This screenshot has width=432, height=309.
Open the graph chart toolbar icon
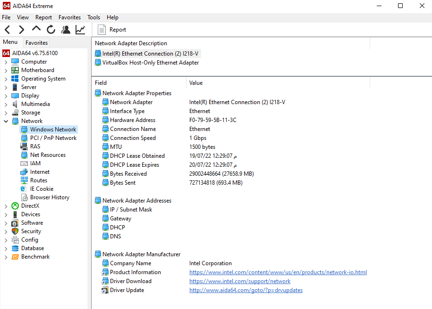[x=80, y=29]
